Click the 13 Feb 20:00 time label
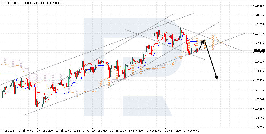 coord(45,131)
